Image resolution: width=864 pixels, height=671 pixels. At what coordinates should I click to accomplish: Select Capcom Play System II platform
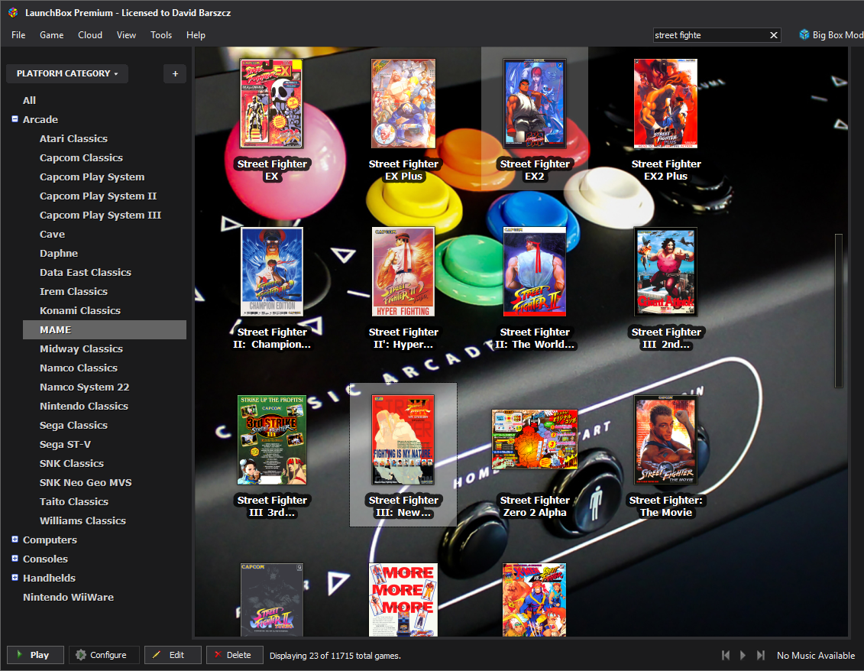click(98, 196)
